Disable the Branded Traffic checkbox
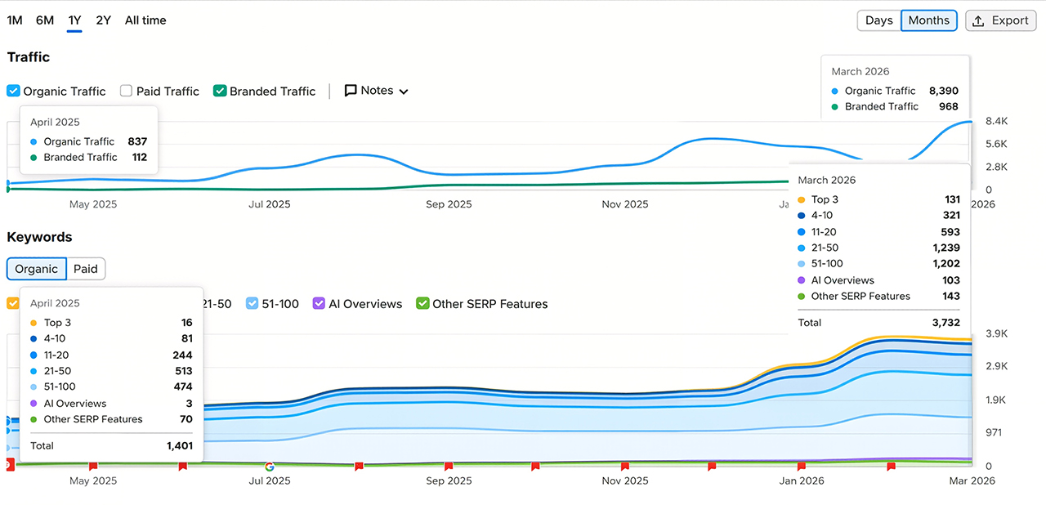Viewport: 1046px width, 505px height. click(220, 92)
